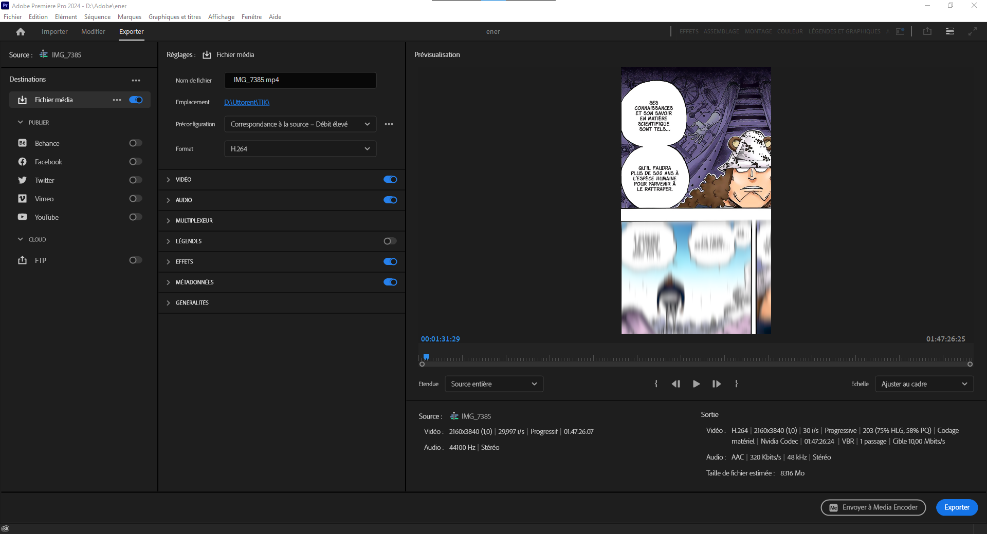987x534 pixels.
Task: Click the quick export icon in header
Action: point(927,31)
